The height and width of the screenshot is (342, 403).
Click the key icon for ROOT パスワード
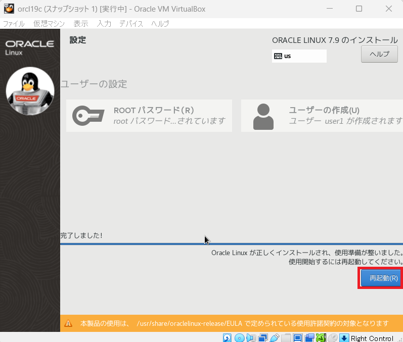(88, 116)
